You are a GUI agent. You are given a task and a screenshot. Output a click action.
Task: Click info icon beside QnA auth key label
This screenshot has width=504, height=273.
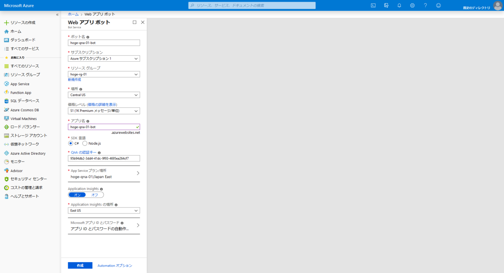click(x=99, y=153)
